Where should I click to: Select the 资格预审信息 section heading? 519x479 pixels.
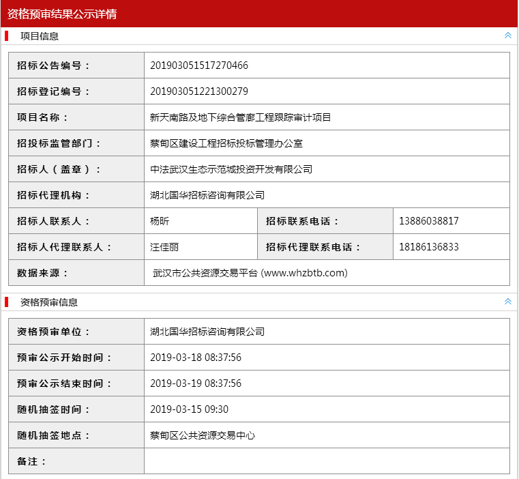click(x=49, y=302)
